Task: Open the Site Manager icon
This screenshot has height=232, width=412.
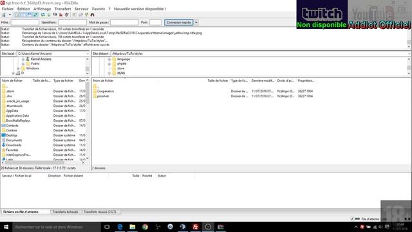Action: (x=4, y=15)
